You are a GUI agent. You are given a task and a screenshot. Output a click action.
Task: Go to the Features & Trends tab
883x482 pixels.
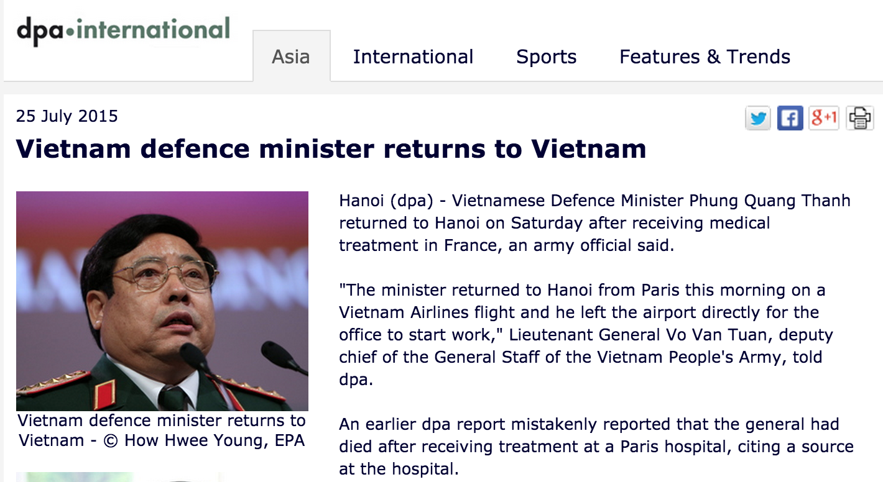click(x=705, y=57)
